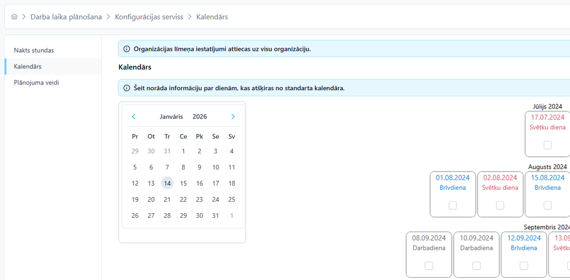Select Kalendārs in the sidebar
The height and width of the screenshot is (280, 570).
click(27, 67)
